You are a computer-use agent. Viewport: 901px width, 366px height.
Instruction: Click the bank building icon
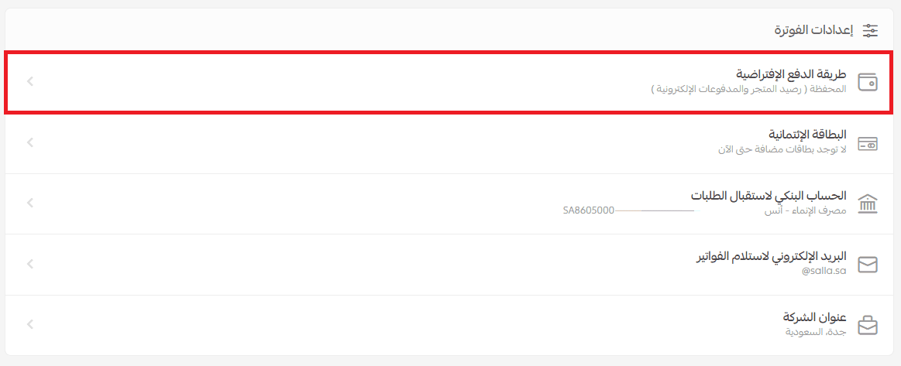click(x=868, y=204)
